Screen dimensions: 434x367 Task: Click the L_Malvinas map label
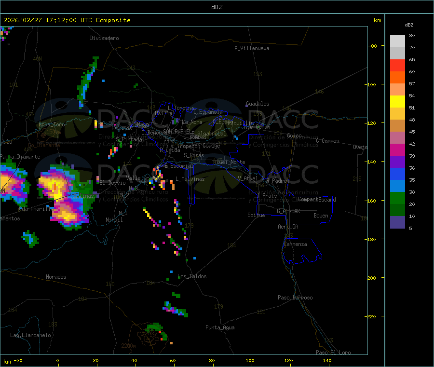[190, 179]
